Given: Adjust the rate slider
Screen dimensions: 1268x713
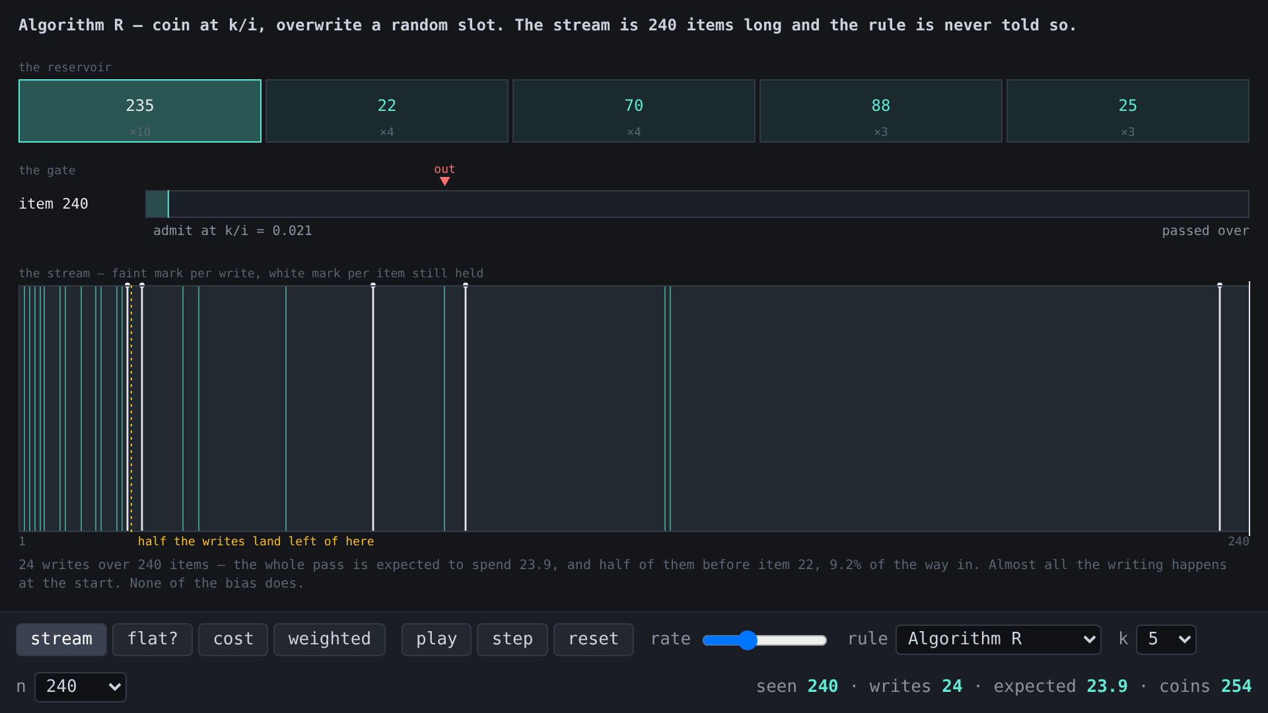Looking at the screenshot, I should click(x=765, y=640).
